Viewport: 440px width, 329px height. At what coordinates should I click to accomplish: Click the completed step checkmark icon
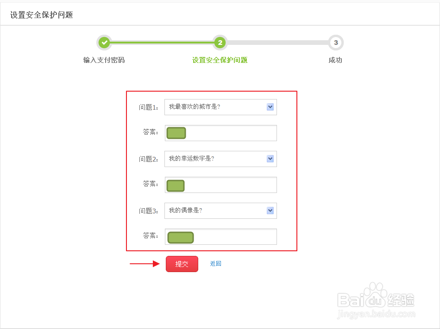coord(104,43)
